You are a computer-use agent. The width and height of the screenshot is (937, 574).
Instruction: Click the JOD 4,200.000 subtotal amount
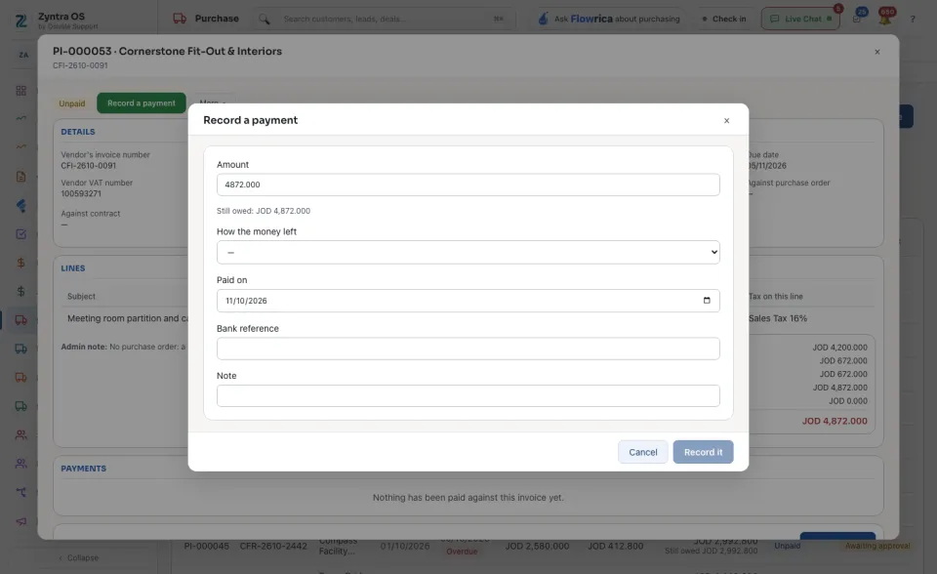point(839,348)
